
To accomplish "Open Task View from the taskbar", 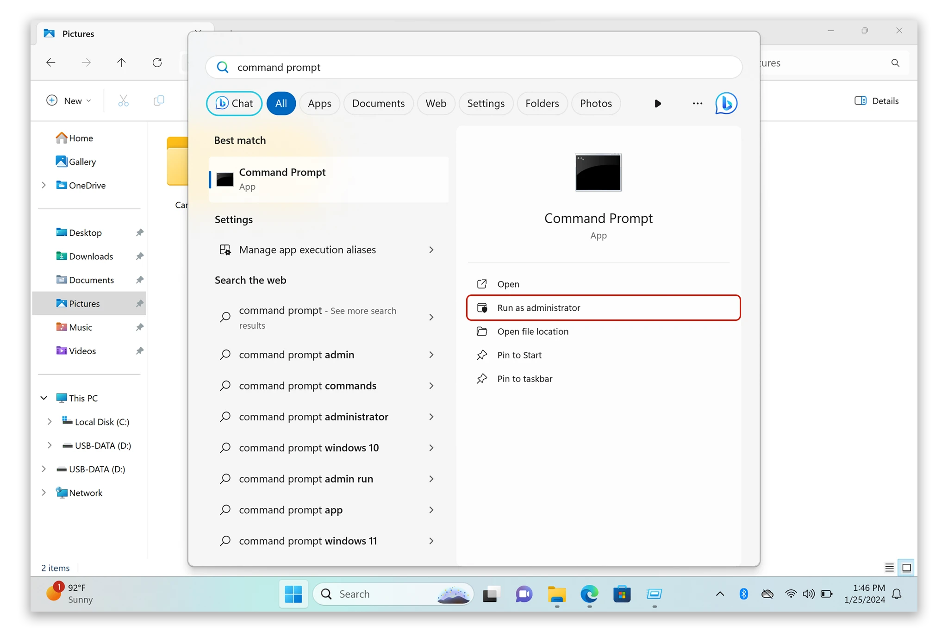I will coord(492,594).
